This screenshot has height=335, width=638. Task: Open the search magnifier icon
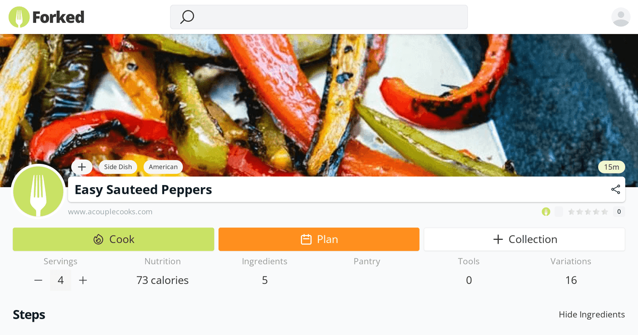[187, 17]
